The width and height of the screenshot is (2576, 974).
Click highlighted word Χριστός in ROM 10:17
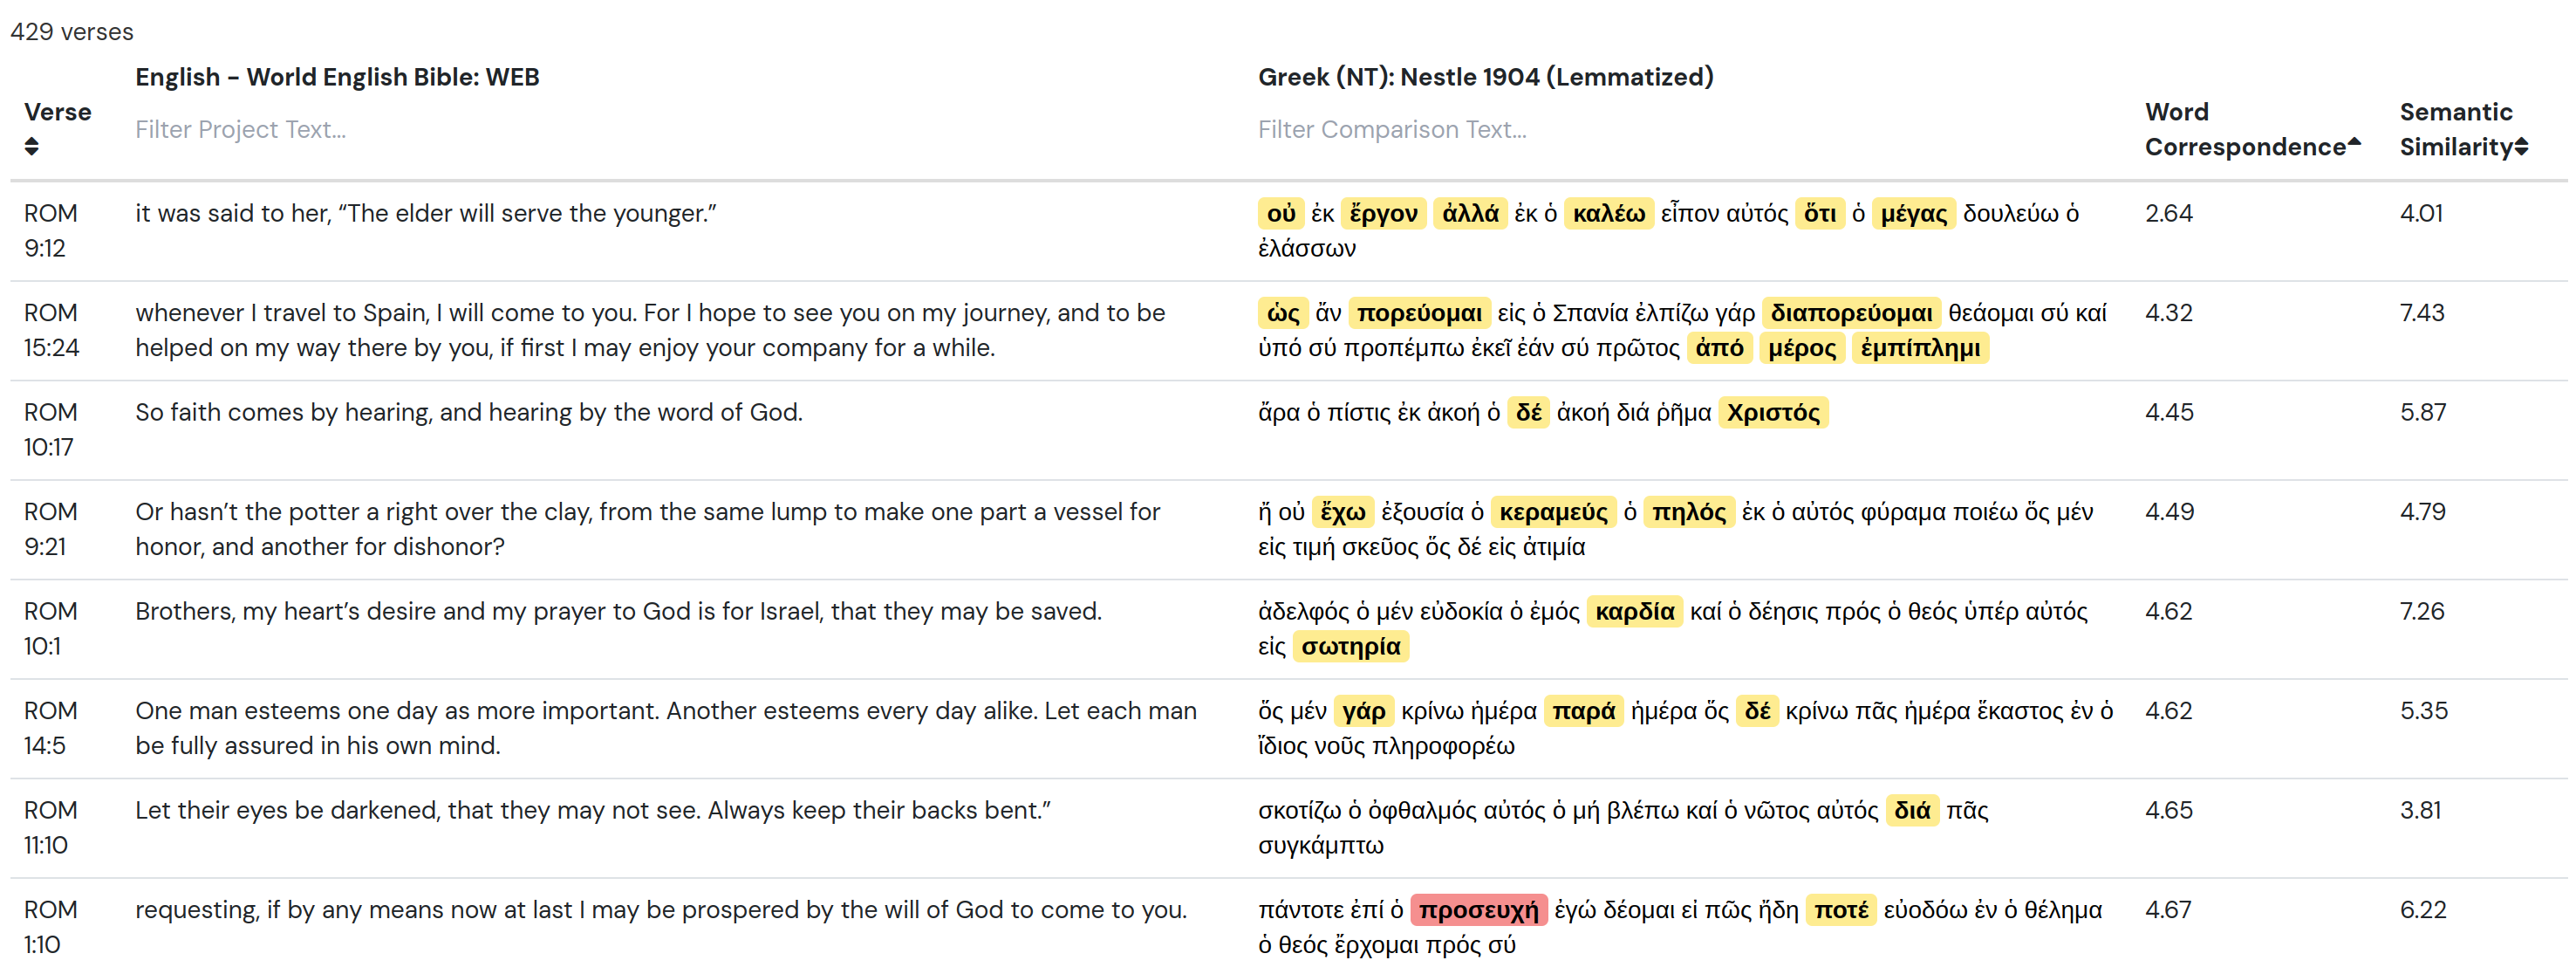[x=1773, y=413]
